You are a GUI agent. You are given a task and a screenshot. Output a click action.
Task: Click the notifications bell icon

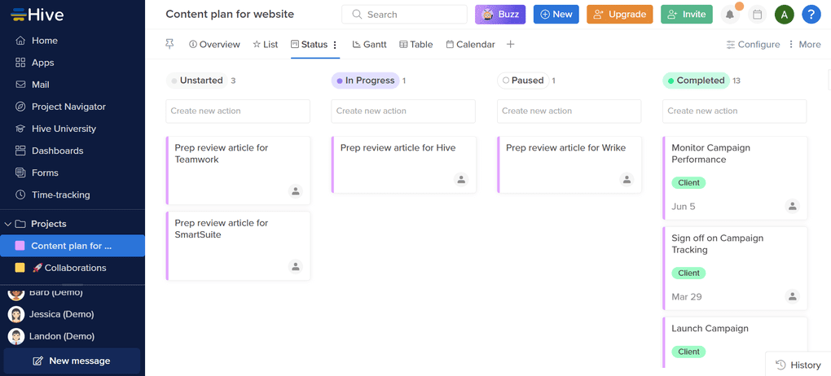[x=730, y=15]
